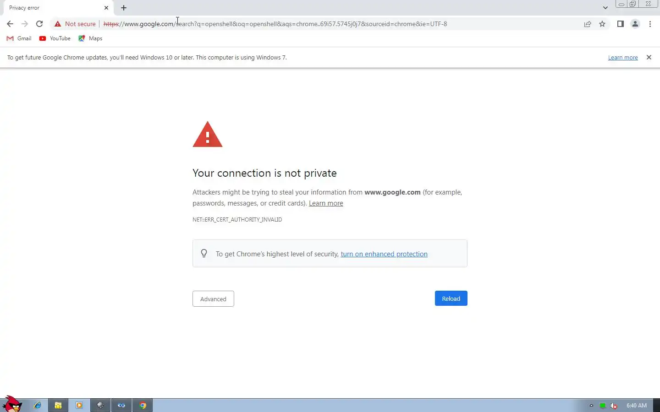Screen dimensions: 660x412
Task: Click the forward navigation arrow
Action: [25, 24]
